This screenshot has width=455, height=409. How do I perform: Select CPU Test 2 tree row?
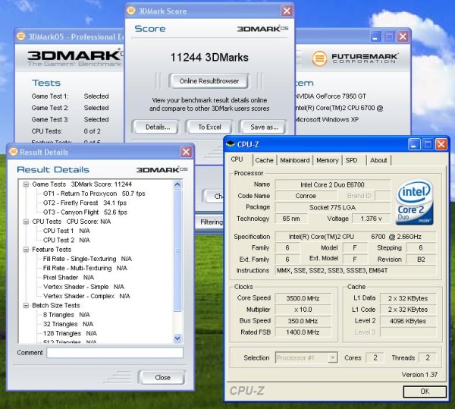pyautogui.click(x=67, y=240)
